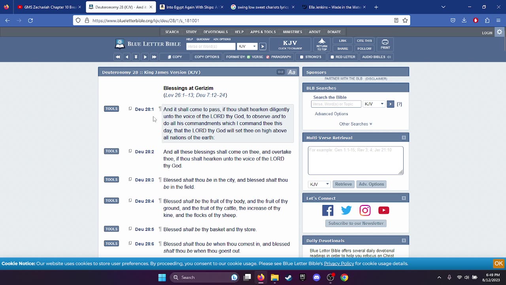This screenshot has height=285, width=506.
Task: Enable Verse format checkbox
Action: (249, 57)
